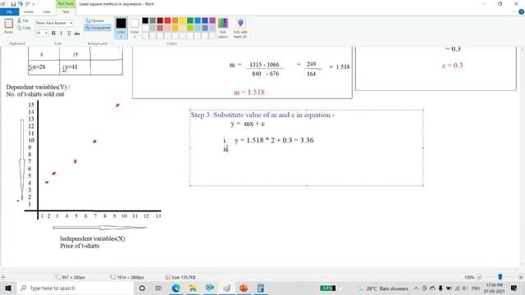Toggle Strikethrough formatting
The width and height of the screenshot is (525, 295).
point(77,33)
